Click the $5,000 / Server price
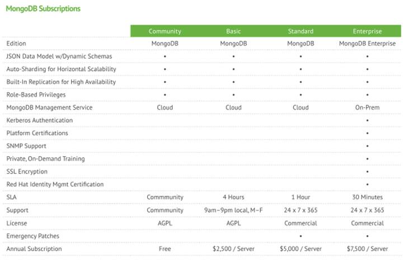The image size is (409, 263). [x=300, y=249]
